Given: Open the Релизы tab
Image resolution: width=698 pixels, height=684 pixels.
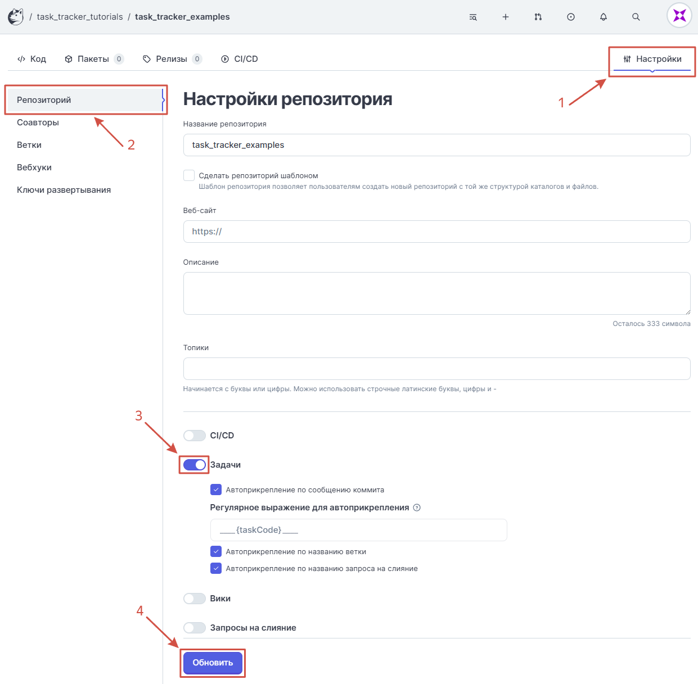Looking at the screenshot, I should [172, 59].
